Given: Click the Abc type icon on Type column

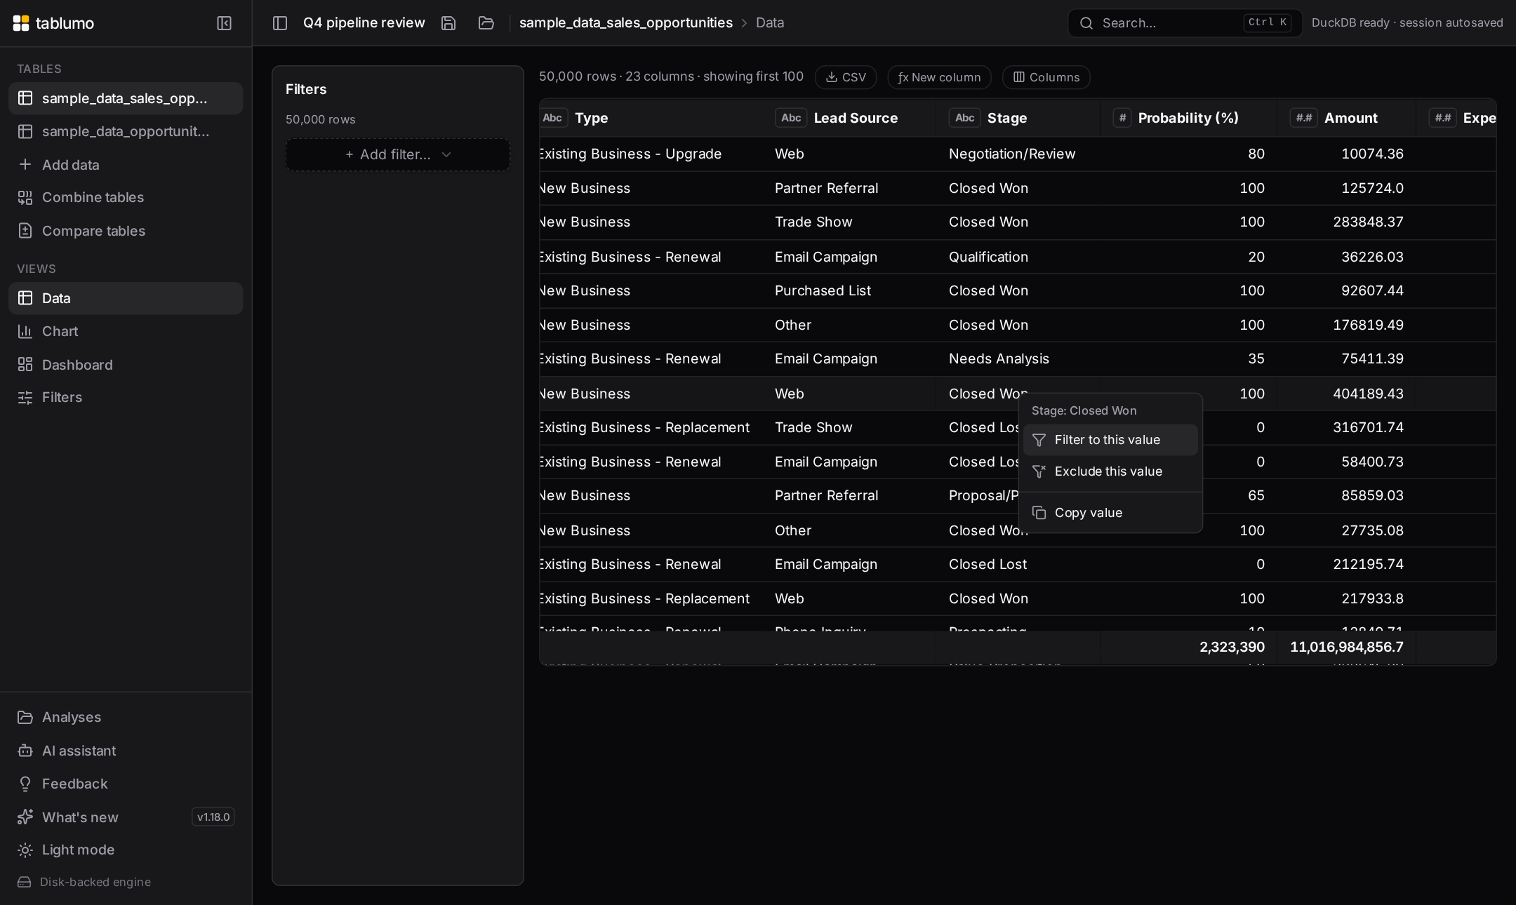Looking at the screenshot, I should (x=552, y=118).
